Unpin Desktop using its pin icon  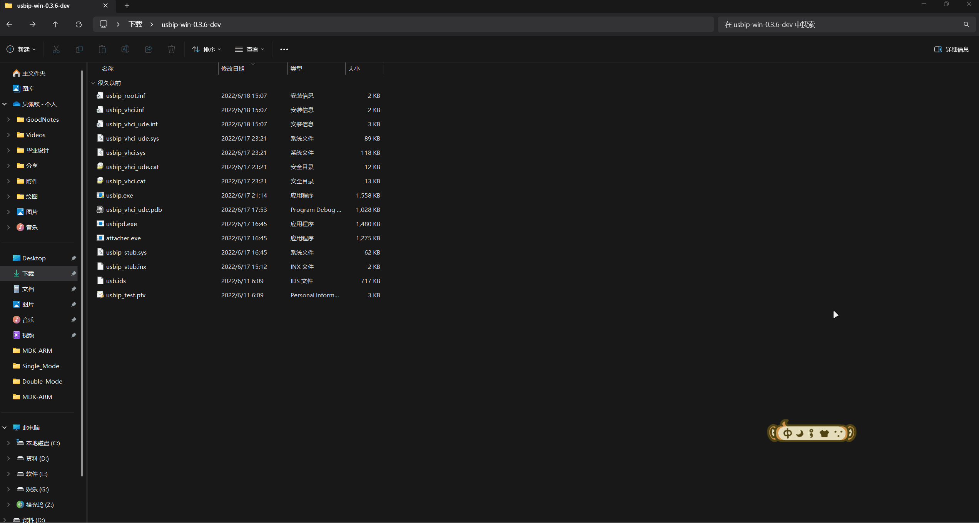(x=74, y=258)
